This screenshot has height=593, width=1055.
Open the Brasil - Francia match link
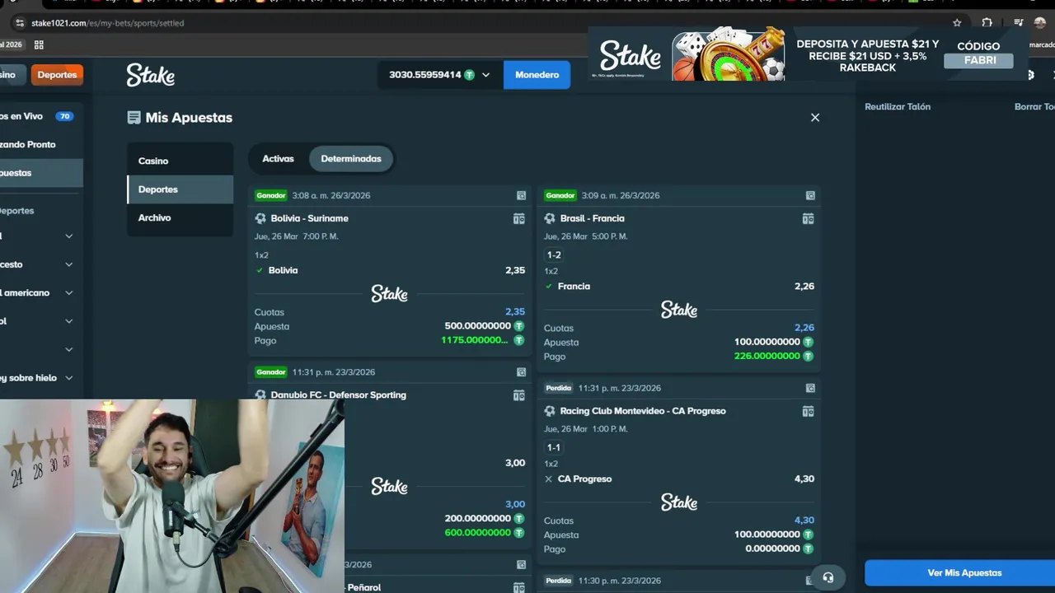coord(592,219)
